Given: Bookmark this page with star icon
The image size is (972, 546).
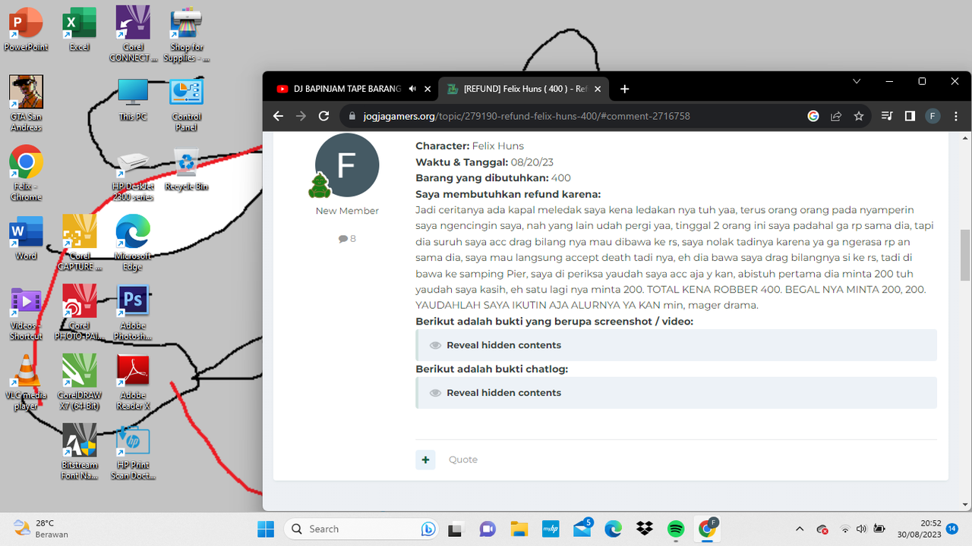Looking at the screenshot, I should pyautogui.click(x=859, y=116).
